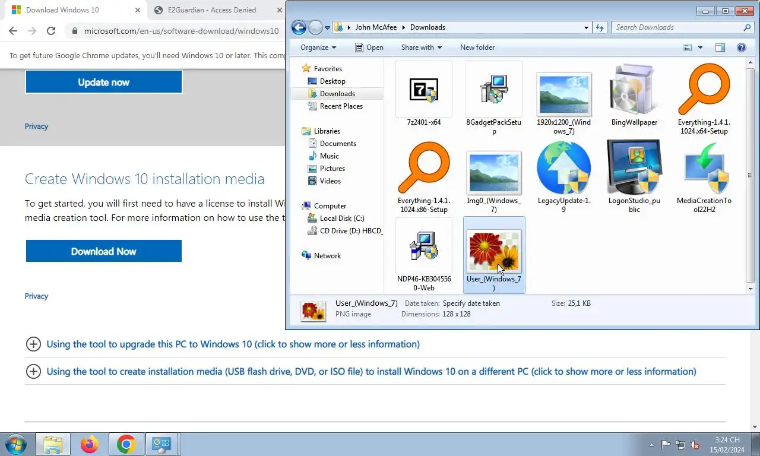This screenshot has width=760, height=456.
Task: Open the recent locations dropdown arrow
Action: point(327,27)
